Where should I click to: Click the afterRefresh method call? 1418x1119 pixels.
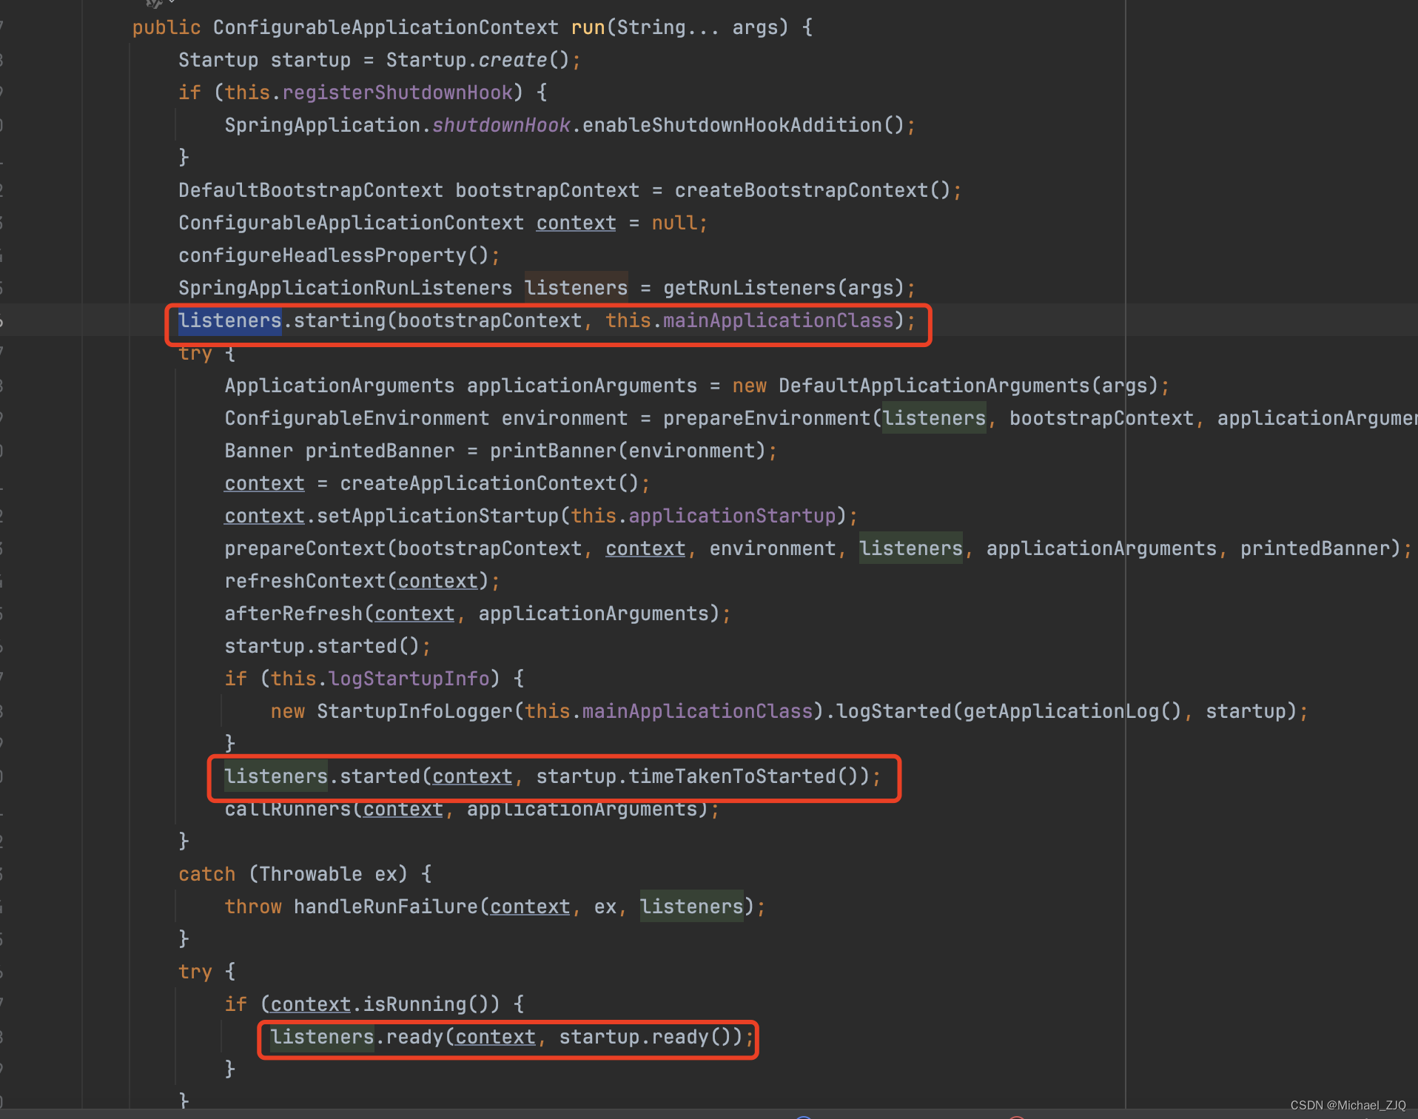point(294,614)
